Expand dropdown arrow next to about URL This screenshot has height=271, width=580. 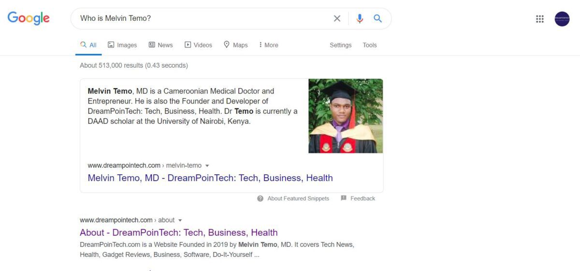180,220
